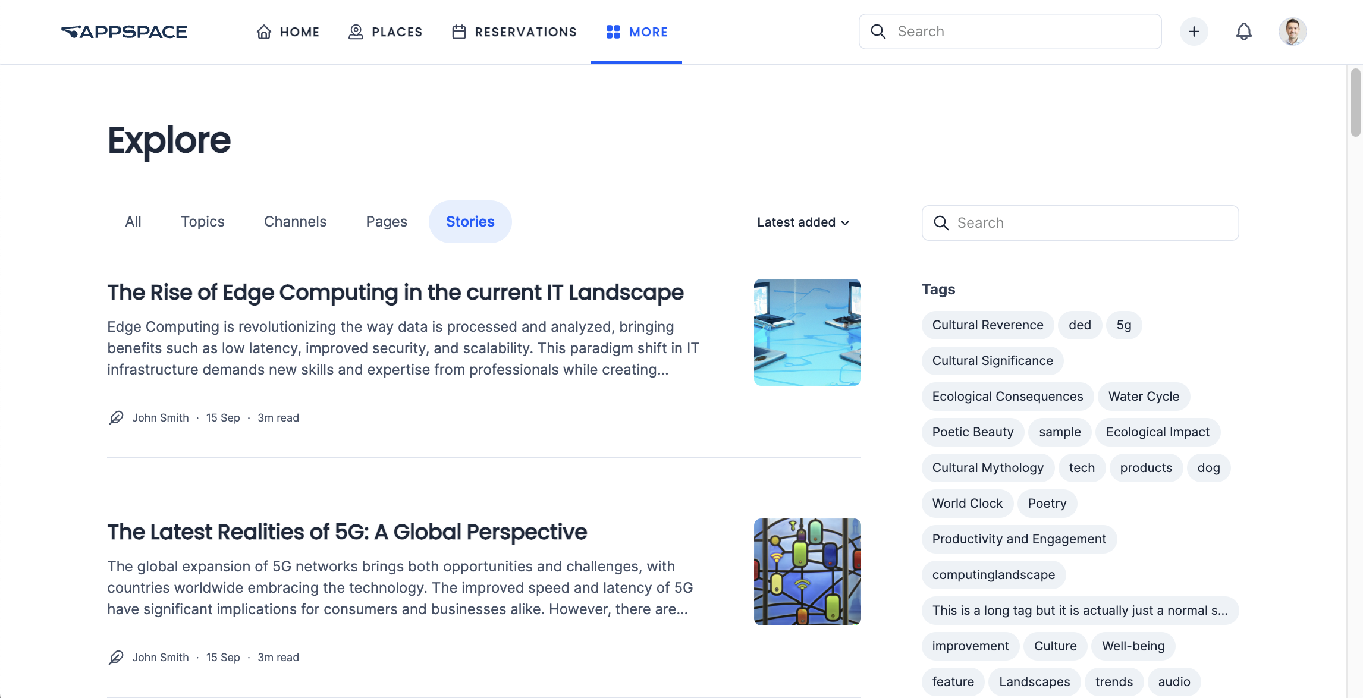Focus the global Search field

tap(1010, 32)
